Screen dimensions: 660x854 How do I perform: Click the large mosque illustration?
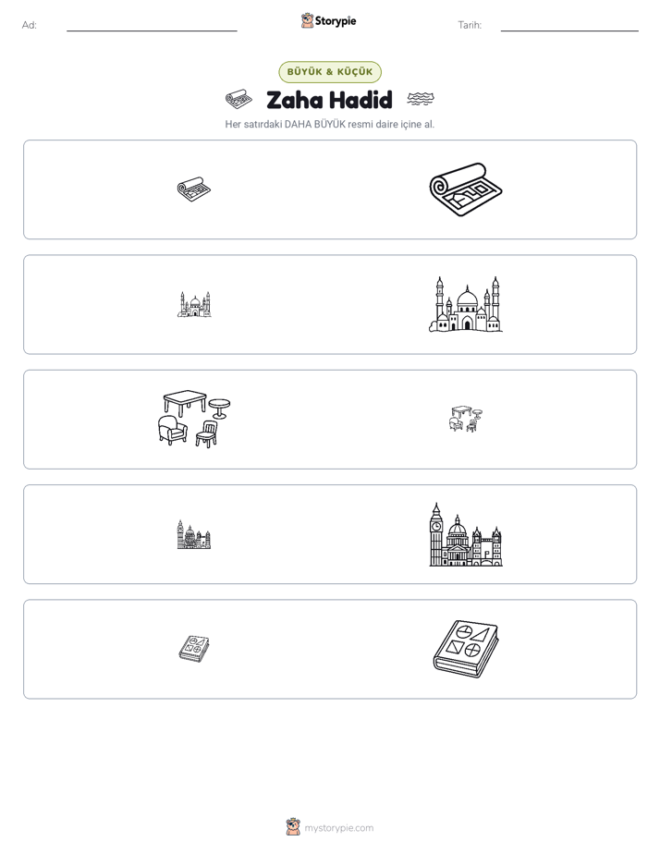pyautogui.click(x=466, y=304)
